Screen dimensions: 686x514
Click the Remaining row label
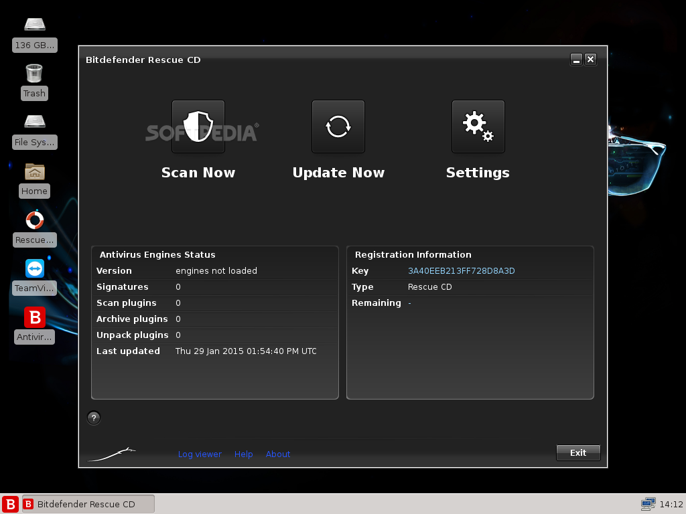click(376, 303)
